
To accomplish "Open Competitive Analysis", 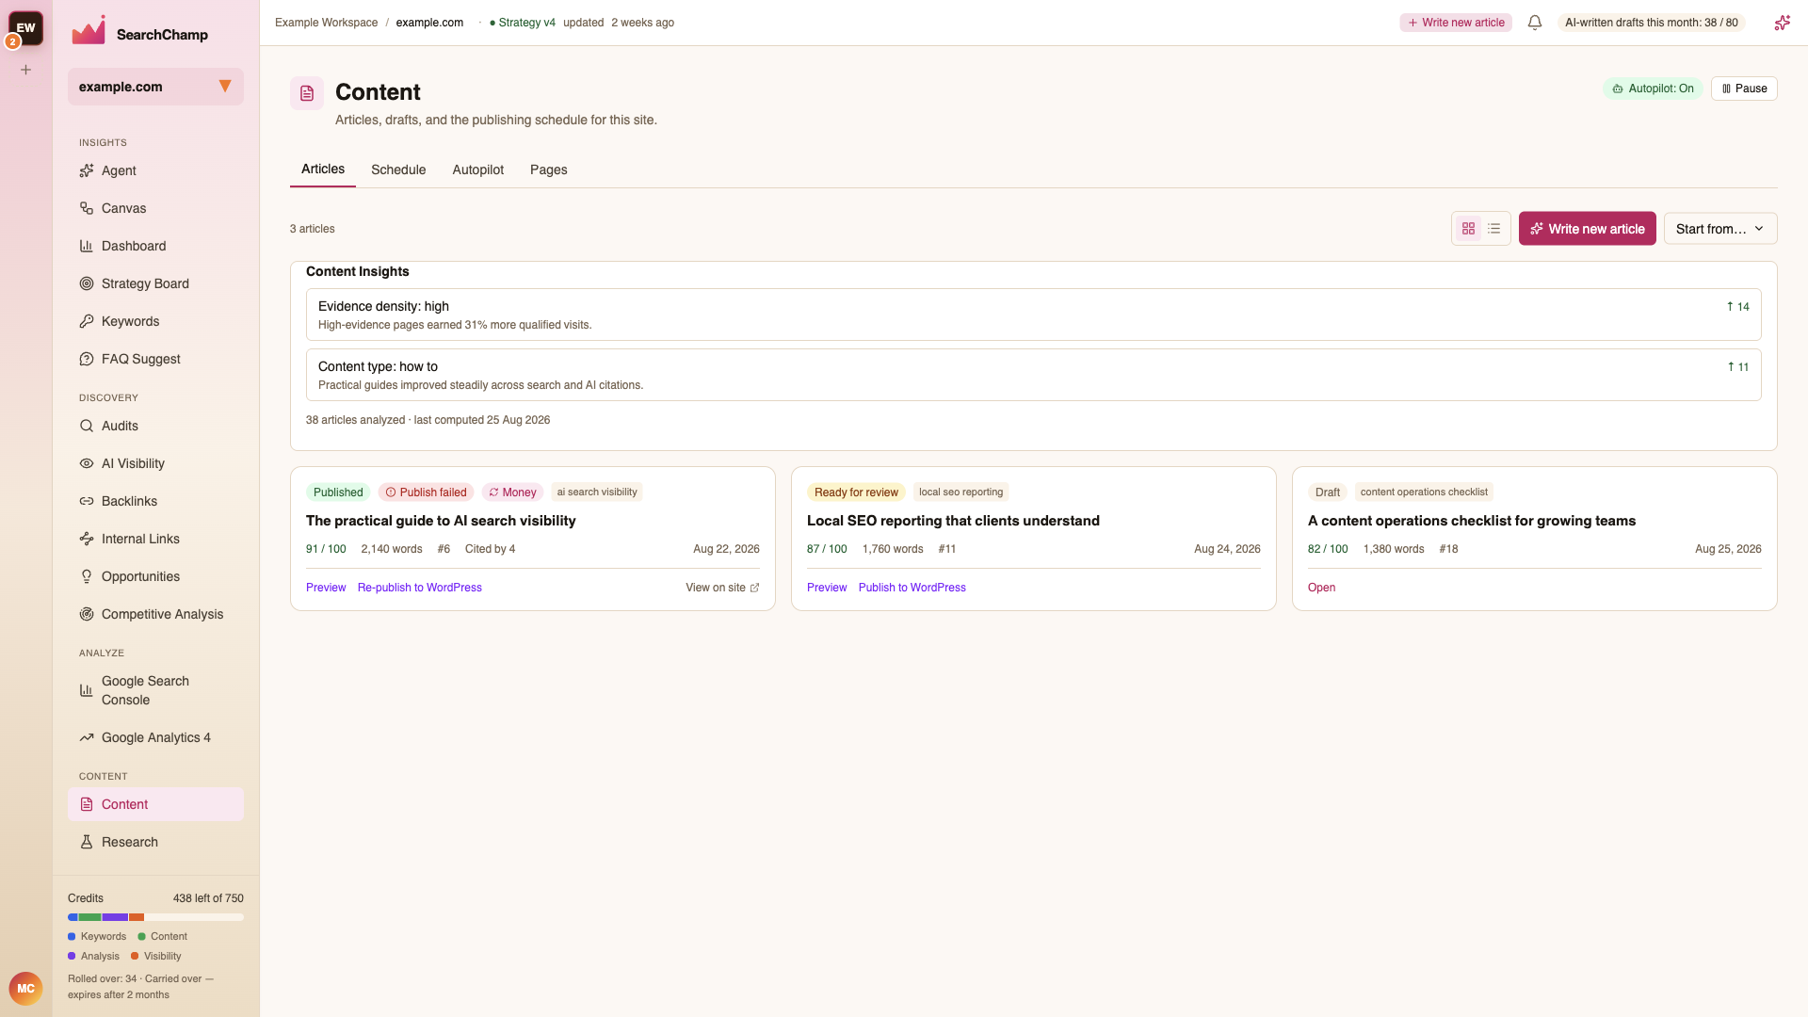I will click(x=155, y=614).
